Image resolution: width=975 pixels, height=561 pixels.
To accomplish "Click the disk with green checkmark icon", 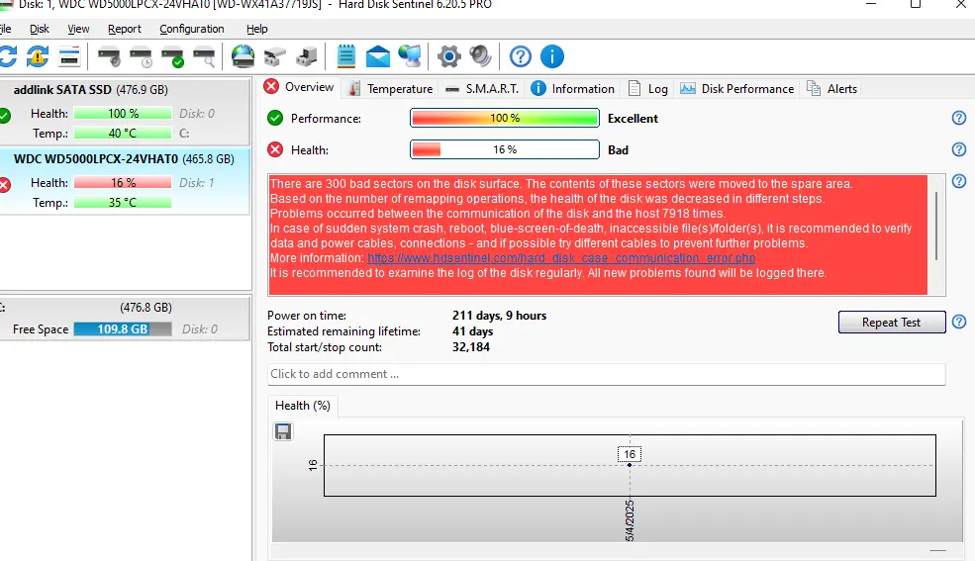I will click(173, 56).
